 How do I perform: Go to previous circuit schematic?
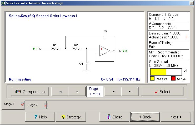pyautogui.click(x=77, y=92)
